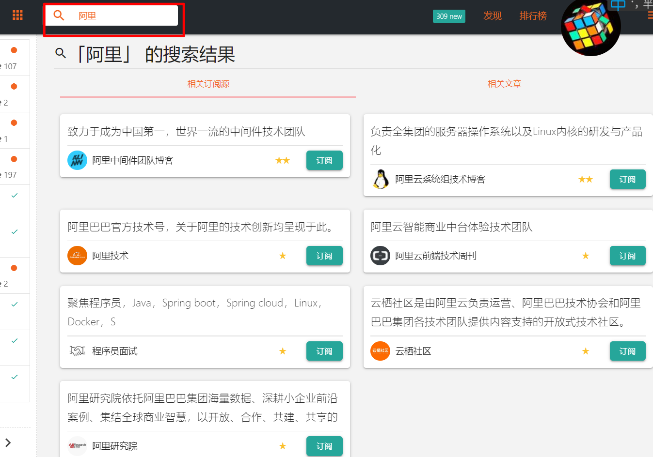This screenshot has width=653, height=457.
Task: Click the handshake icon of 程序员面试
Action: click(77, 351)
